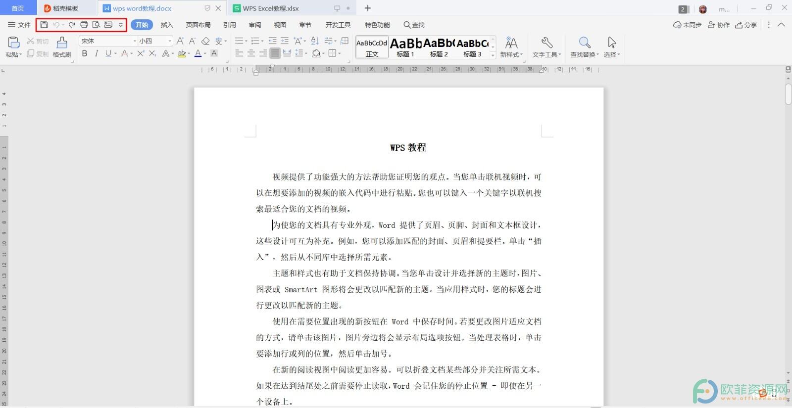Click the Decrease Indent icon

(272, 41)
